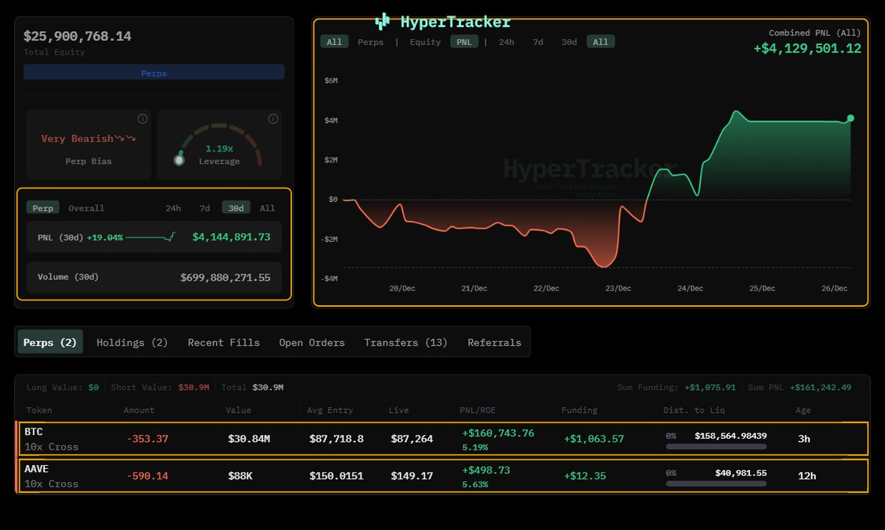Click the blue Perps equity bar
The height and width of the screenshot is (530, 885).
tap(154, 73)
